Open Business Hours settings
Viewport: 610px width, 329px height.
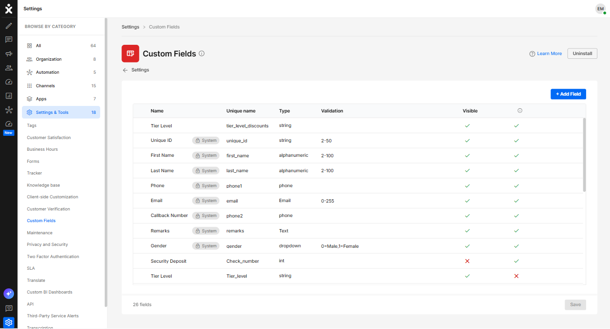[x=42, y=149]
